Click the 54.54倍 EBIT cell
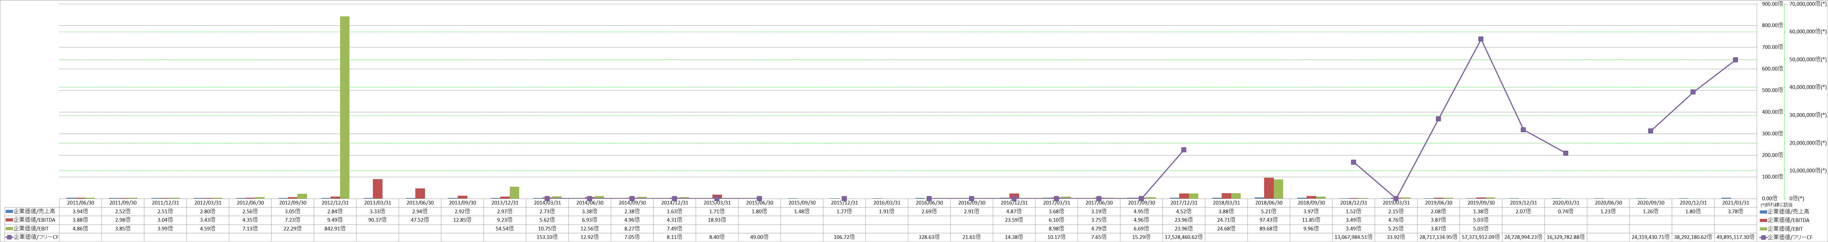Screen dimensions: 1828x242 point(504,228)
